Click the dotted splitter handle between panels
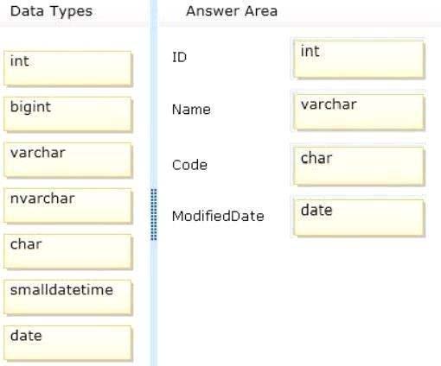The width and height of the screenshot is (441, 366). coord(154,214)
